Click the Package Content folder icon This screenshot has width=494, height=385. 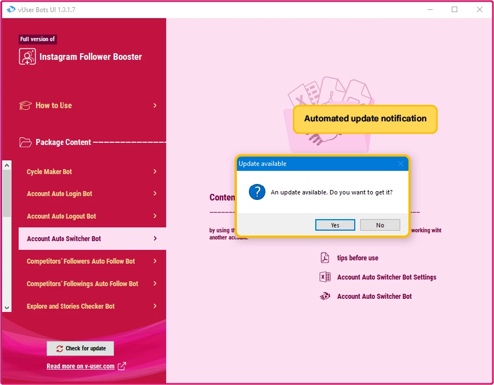point(26,142)
